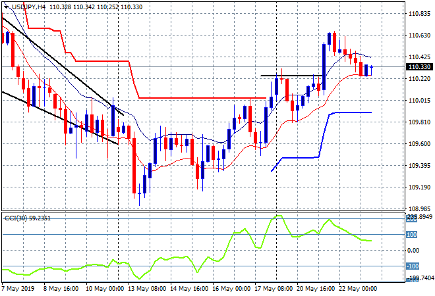This screenshot has width=435, height=296.
Task: Click the 14 May 16:00 time label
Action: (x=189, y=289)
